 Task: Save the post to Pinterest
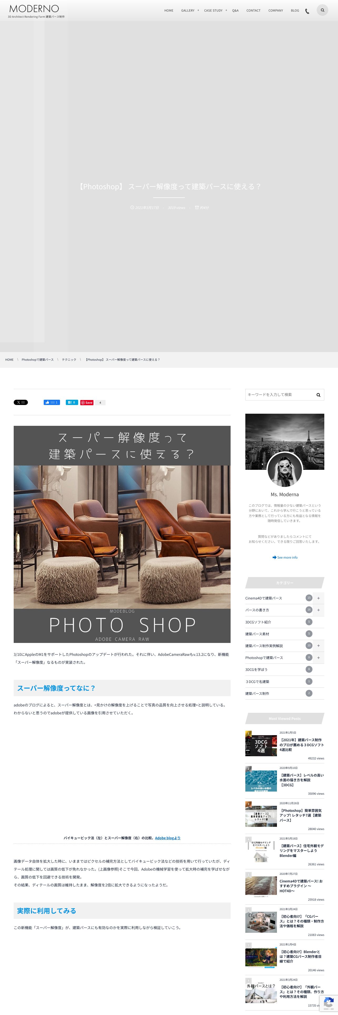87,403
